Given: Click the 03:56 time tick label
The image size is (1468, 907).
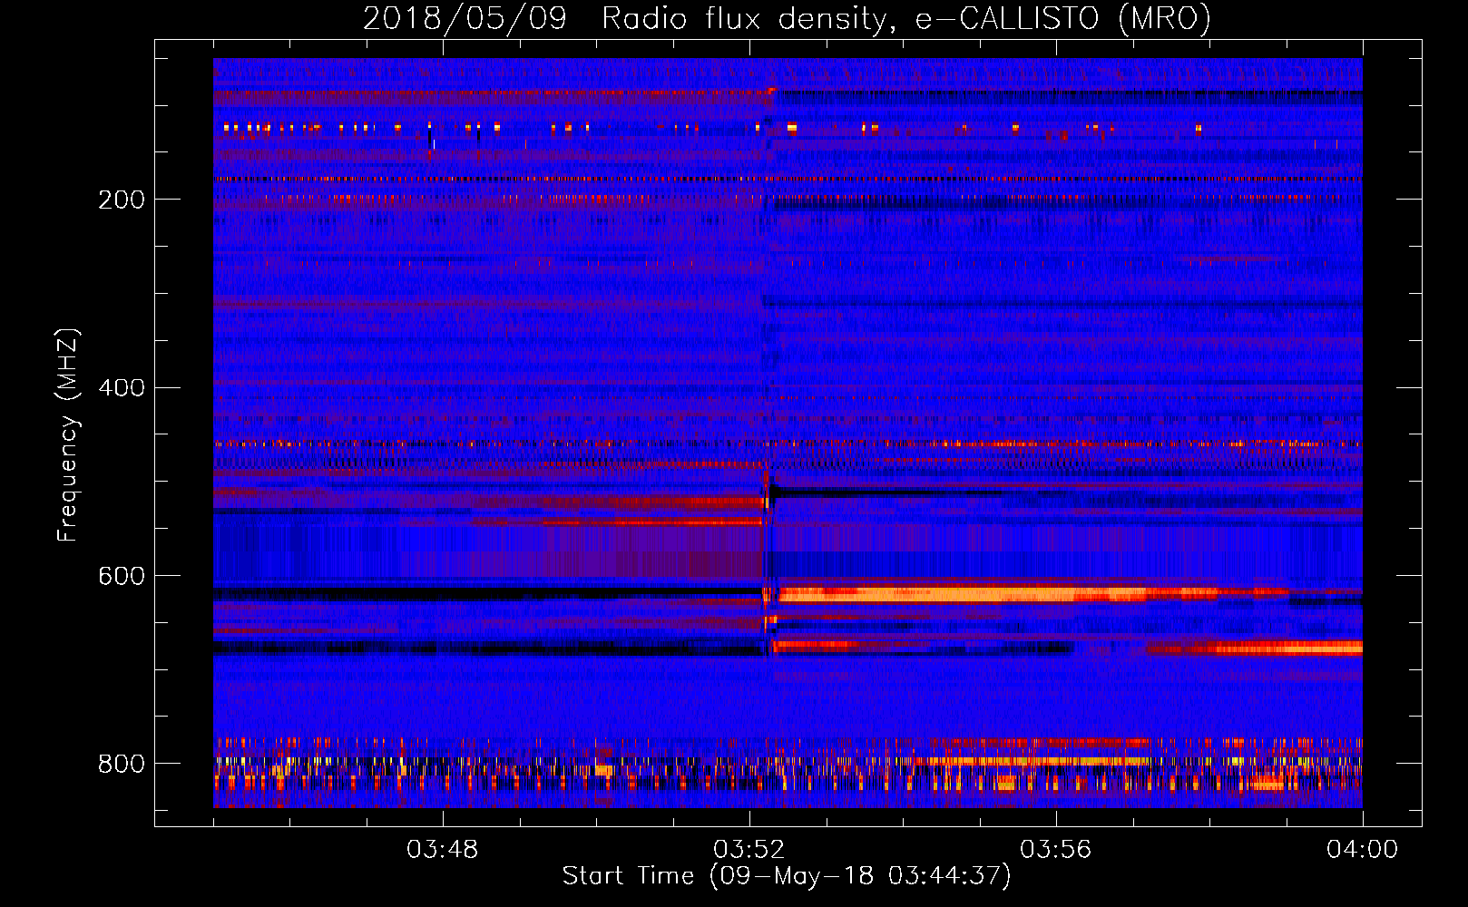Looking at the screenshot, I should click(1056, 850).
